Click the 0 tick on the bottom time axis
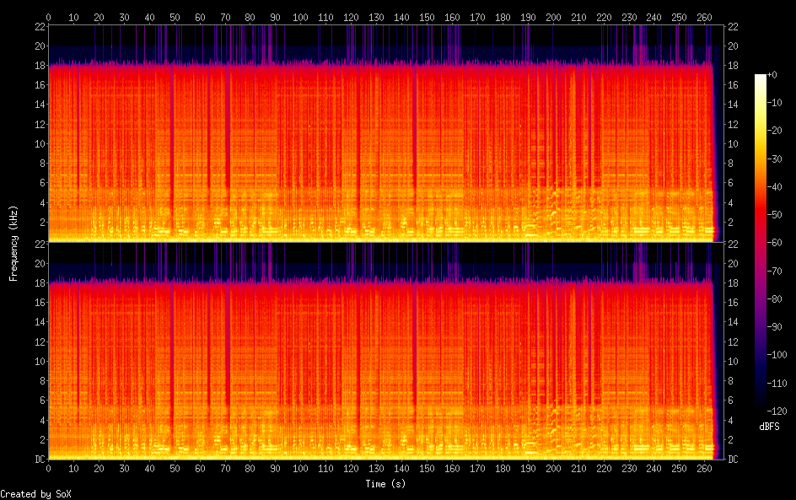The image size is (796, 500). [x=49, y=469]
